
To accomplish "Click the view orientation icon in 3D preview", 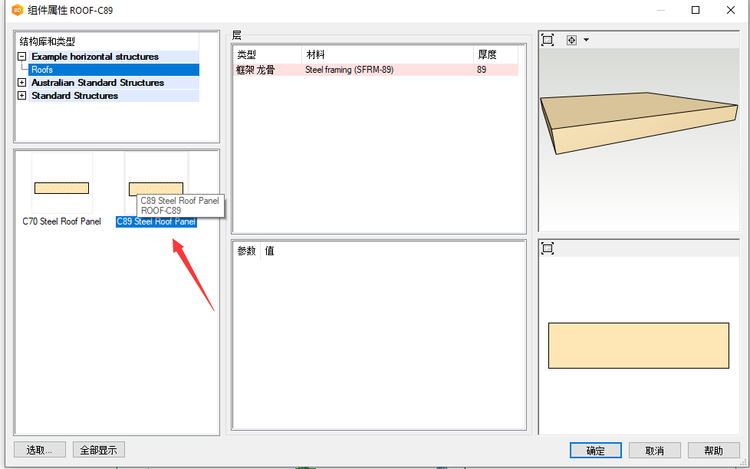I will pyautogui.click(x=571, y=40).
